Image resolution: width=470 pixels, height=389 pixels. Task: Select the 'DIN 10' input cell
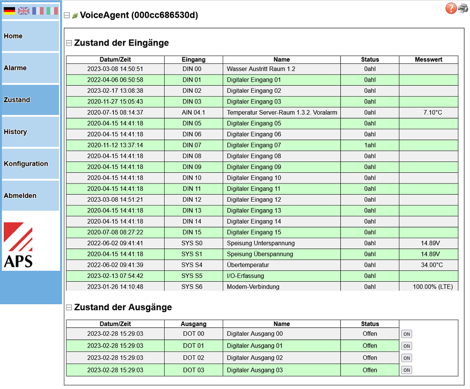(194, 178)
